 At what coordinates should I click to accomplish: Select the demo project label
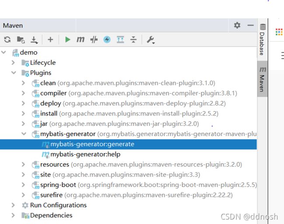28,52
